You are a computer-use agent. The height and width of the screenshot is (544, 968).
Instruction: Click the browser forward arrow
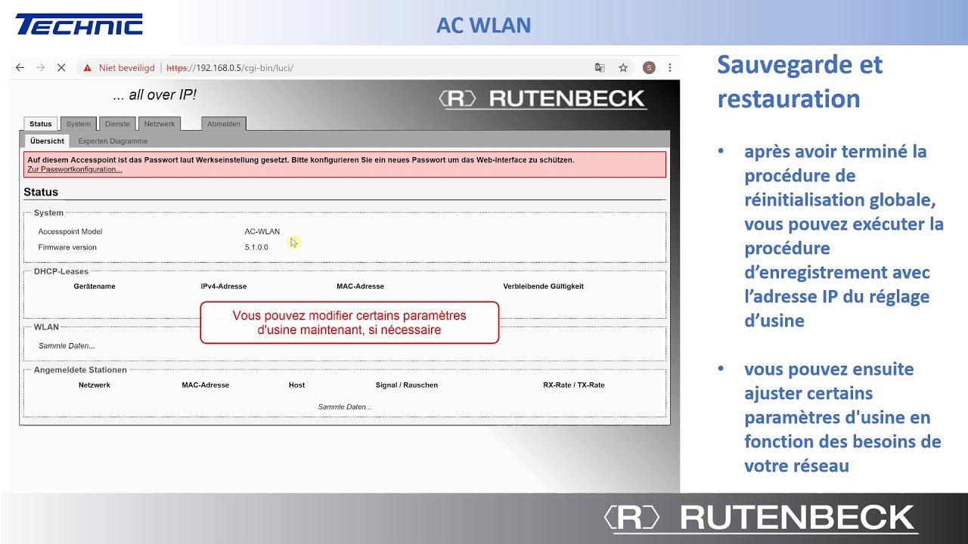point(41,67)
